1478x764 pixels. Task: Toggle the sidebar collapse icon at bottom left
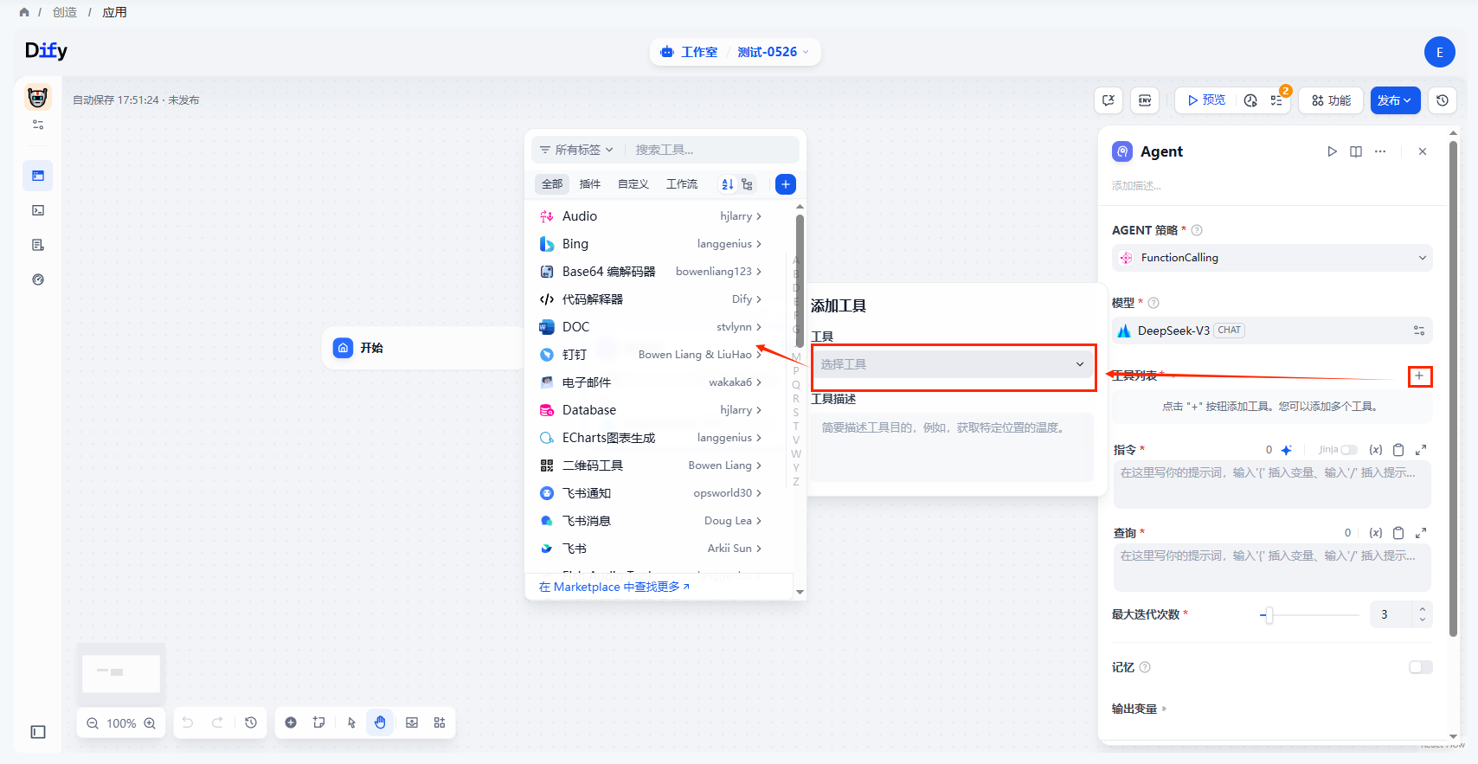pyautogui.click(x=38, y=732)
